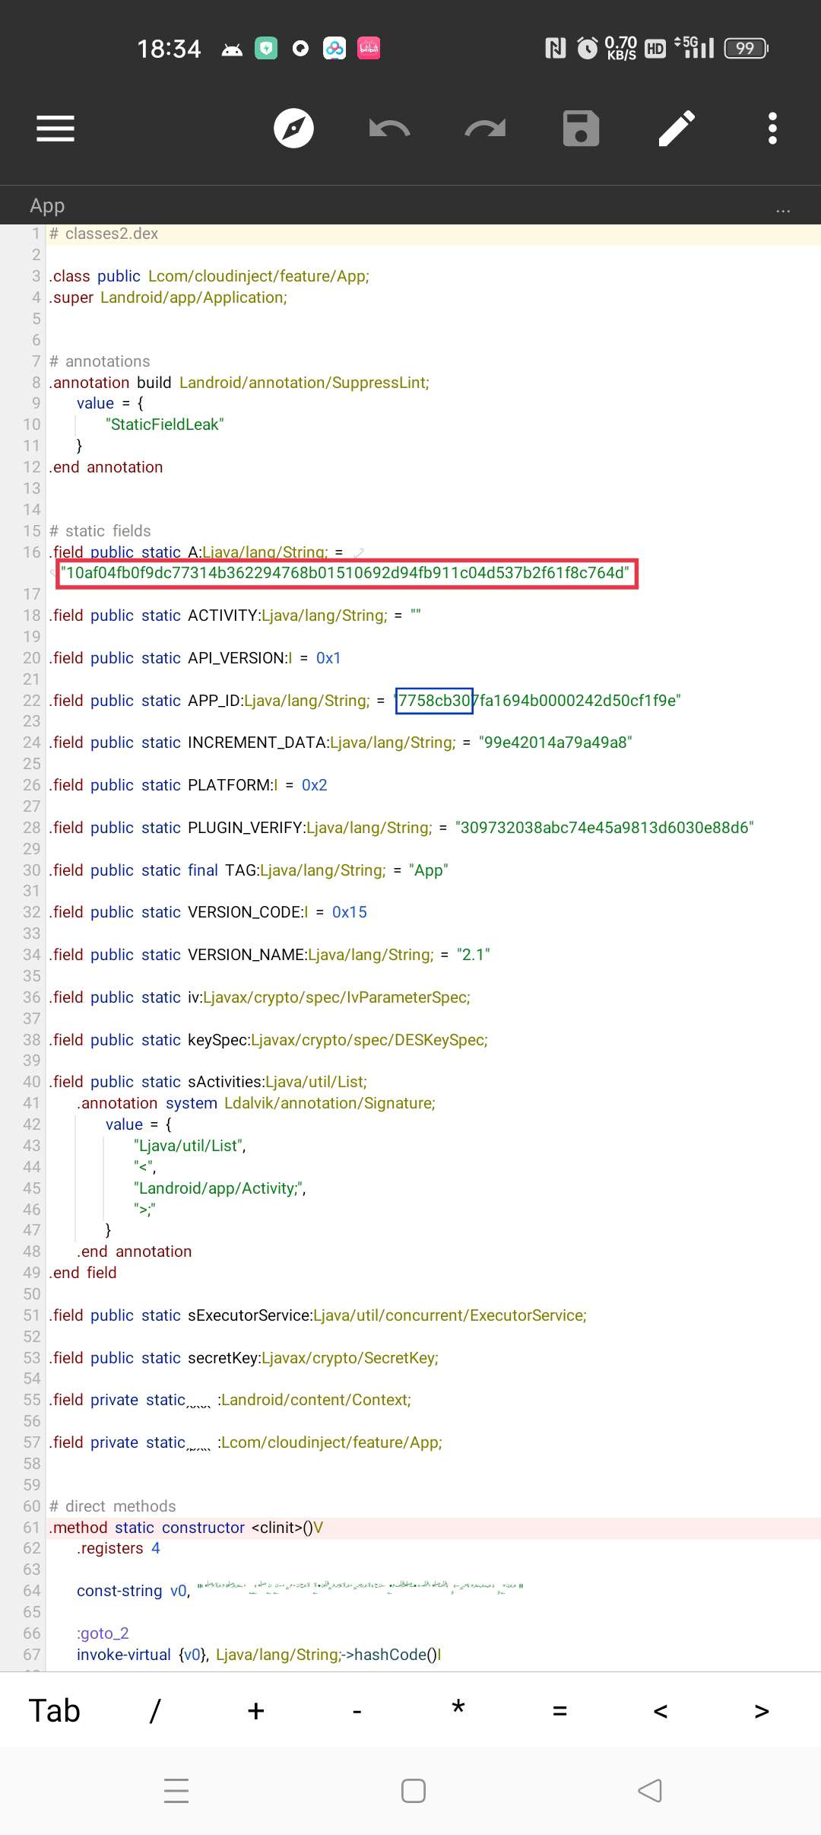Insert a Tab character from shortcut bar
This screenshot has height=1835, width=821.
54,1711
